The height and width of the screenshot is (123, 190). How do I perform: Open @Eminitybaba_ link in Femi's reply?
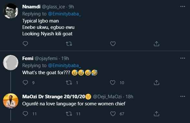pyautogui.click(x=64, y=66)
